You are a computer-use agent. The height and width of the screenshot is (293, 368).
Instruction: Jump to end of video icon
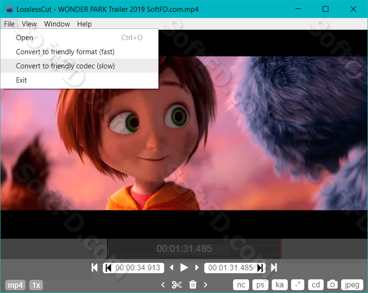(x=274, y=268)
